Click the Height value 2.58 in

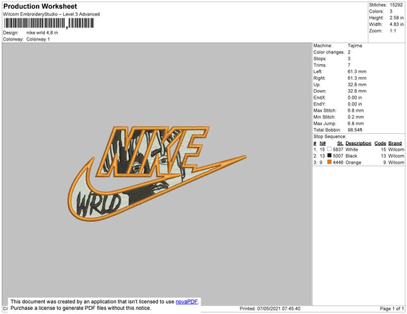coord(397,18)
